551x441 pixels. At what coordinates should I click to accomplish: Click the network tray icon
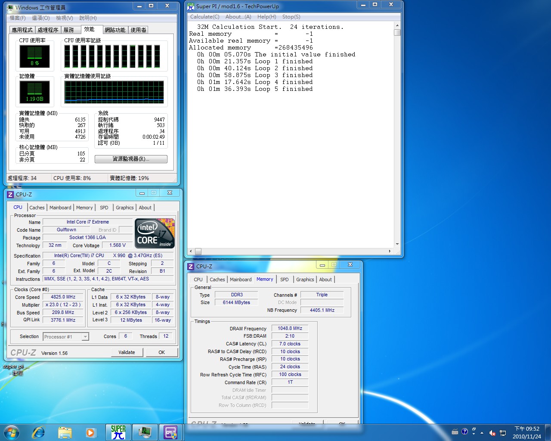502,432
